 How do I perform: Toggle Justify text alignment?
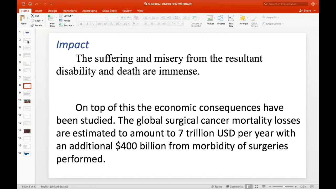164,24
